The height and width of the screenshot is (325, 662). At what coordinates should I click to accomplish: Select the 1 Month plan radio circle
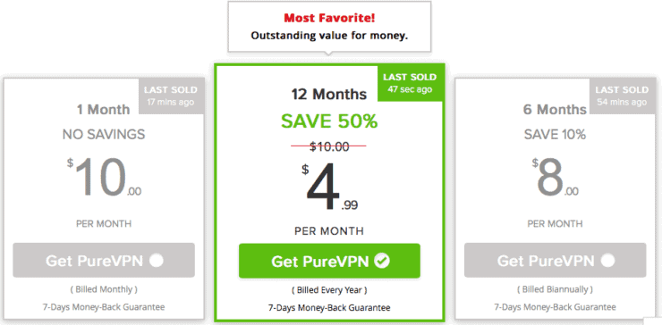pyautogui.click(x=157, y=261)
